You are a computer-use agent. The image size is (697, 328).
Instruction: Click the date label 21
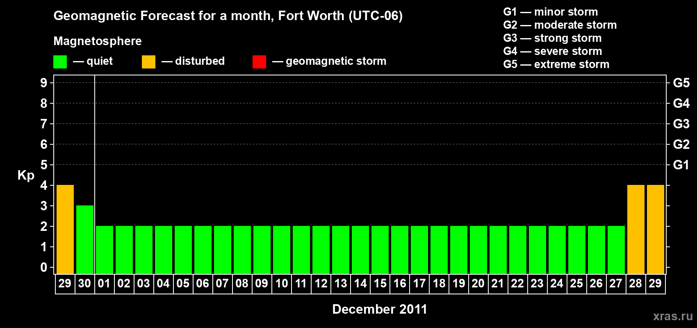tap(498, 283)
